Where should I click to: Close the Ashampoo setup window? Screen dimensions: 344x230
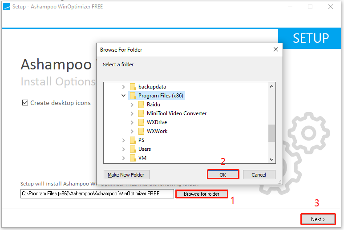coord(331,7)
